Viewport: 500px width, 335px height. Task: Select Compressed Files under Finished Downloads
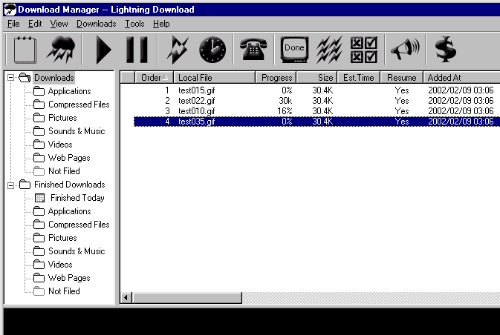[x=79, y=225]
